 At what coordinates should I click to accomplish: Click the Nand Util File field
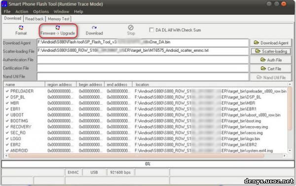(x=143, y=76)
